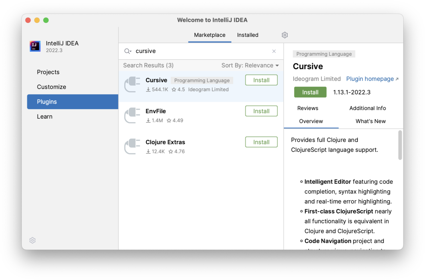
Task: Click the IntelliJ IDEA 2022.3 version label
Action: click(54, 51)
